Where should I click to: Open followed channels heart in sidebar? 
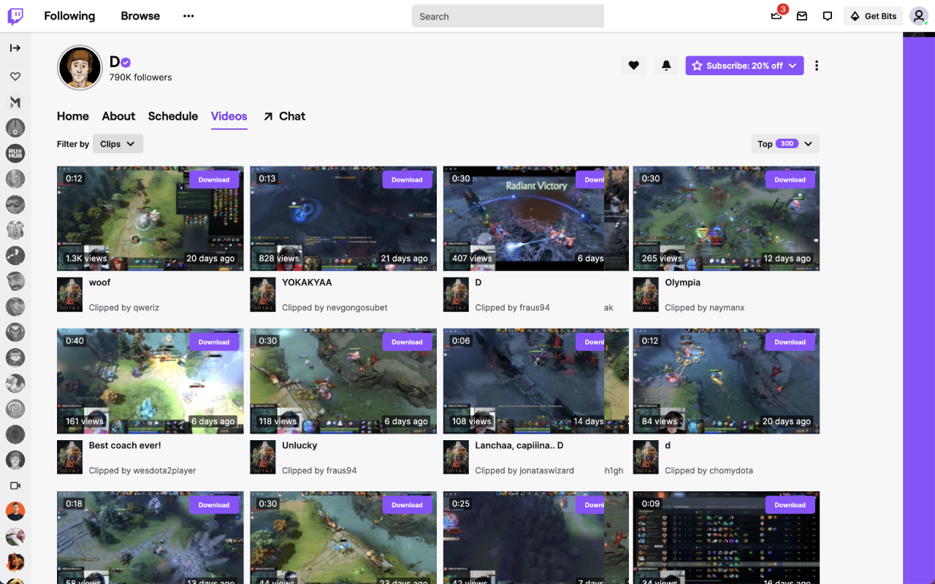[15, 75]
